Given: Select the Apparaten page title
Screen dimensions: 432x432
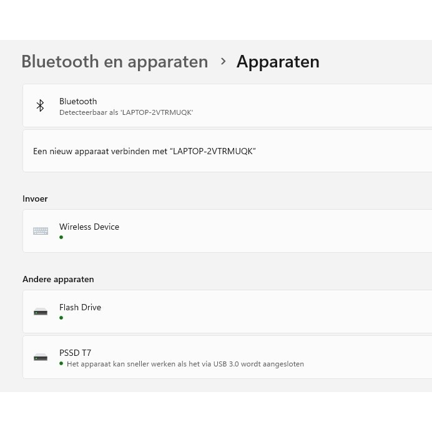Looking at the screenshot, I should 278,62.
